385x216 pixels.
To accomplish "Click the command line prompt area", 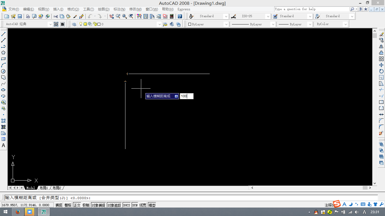I will tap(191, 198).
